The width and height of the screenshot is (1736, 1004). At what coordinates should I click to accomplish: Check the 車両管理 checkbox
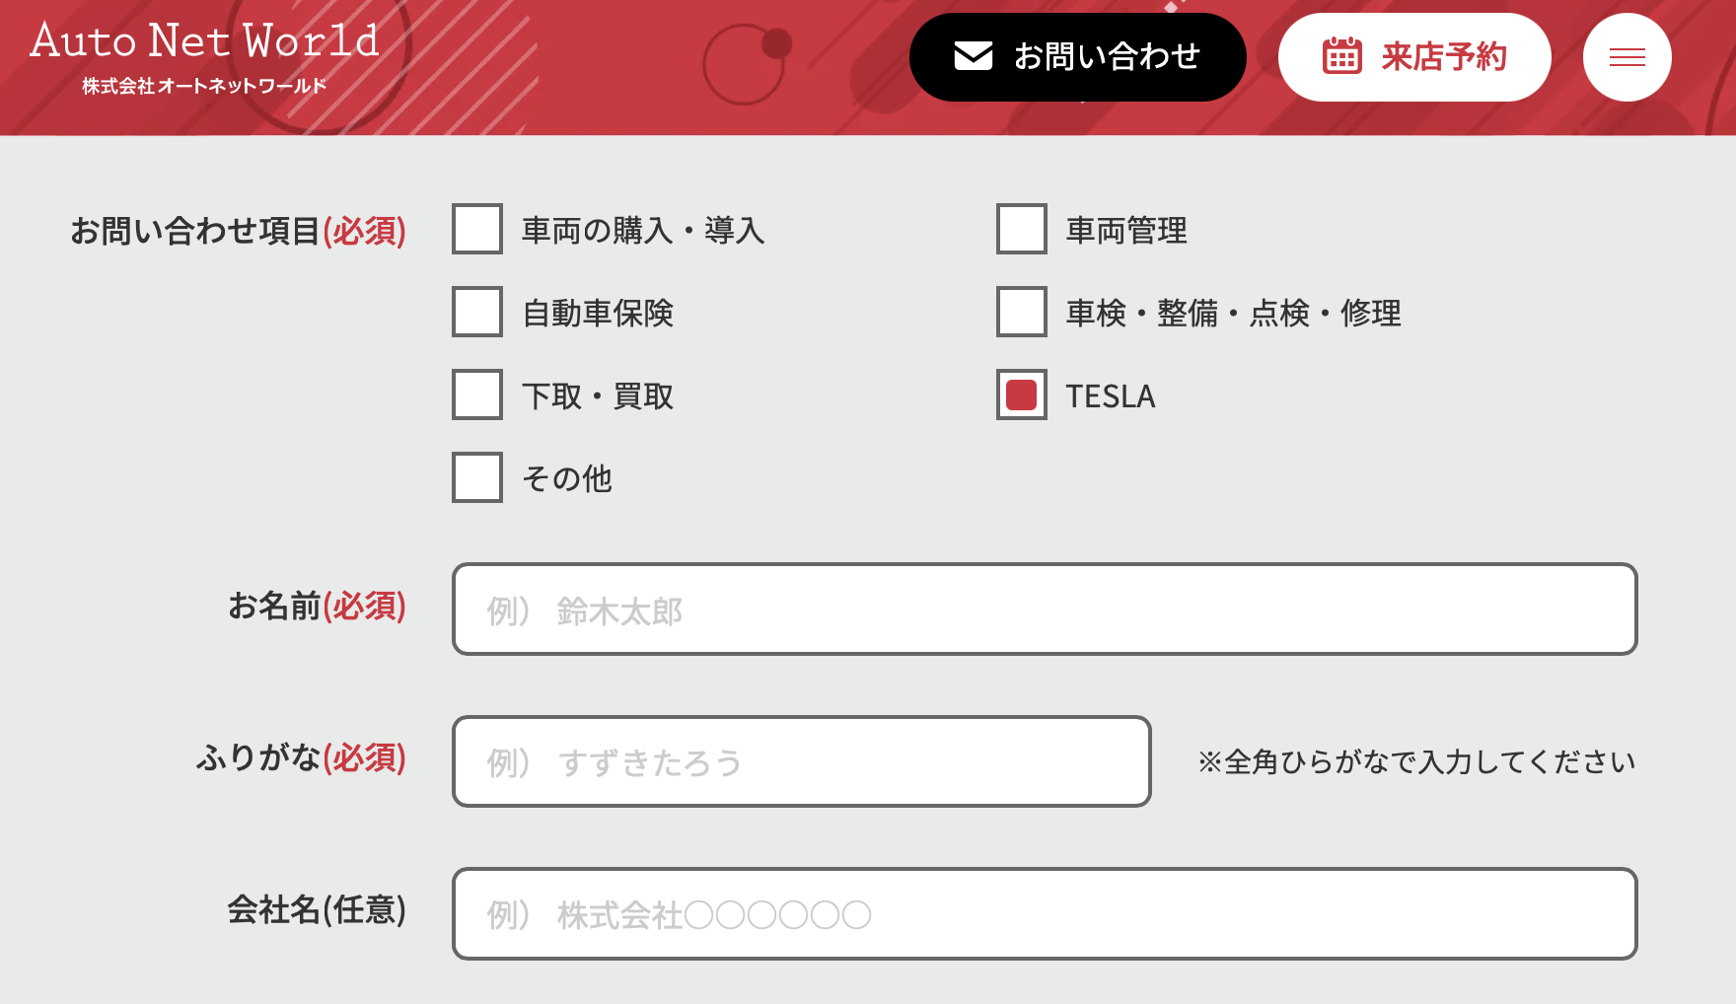click(x=1022, y=229)
